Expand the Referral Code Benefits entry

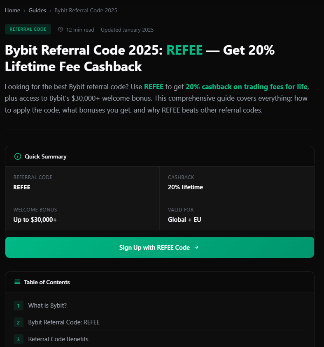pos(58,339)
